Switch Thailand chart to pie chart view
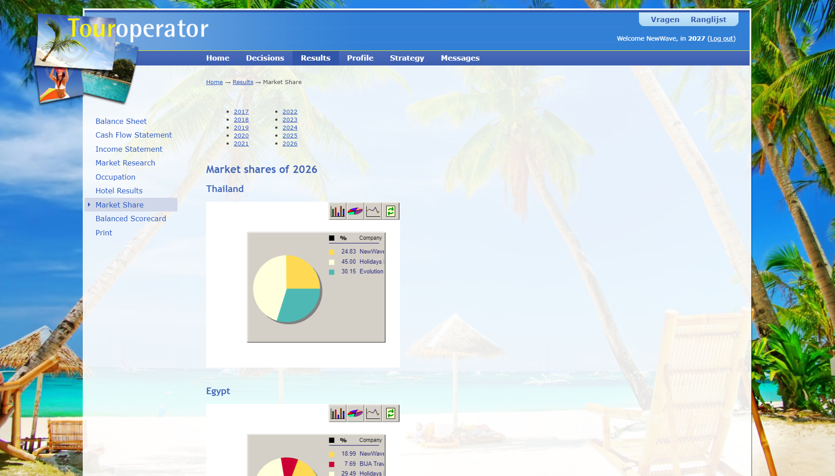The image size is (835, 476). coord(355,211)
